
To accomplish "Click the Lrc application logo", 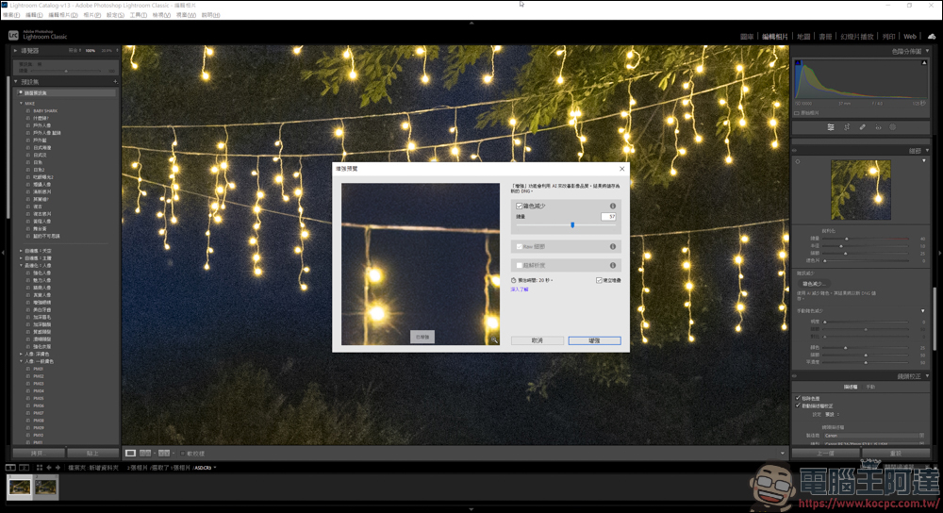I will click(x=13, y=36).
